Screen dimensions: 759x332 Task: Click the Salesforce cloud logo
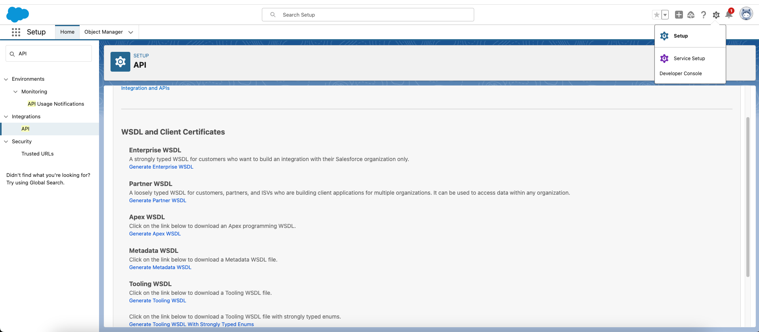click(x=17, y=15)
